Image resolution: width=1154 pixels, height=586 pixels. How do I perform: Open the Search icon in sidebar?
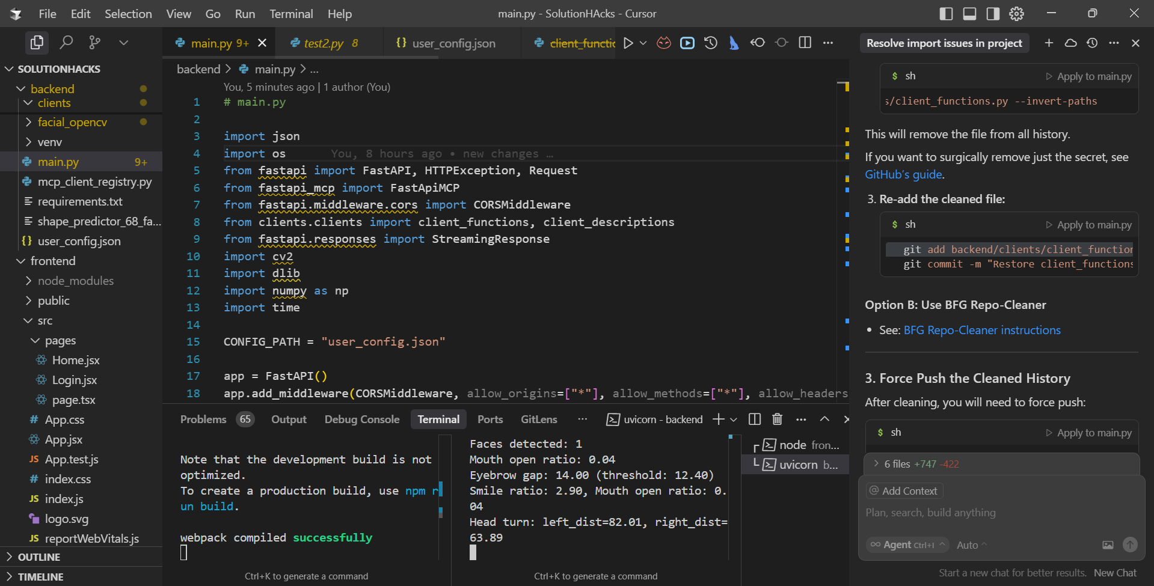point(66,42)
